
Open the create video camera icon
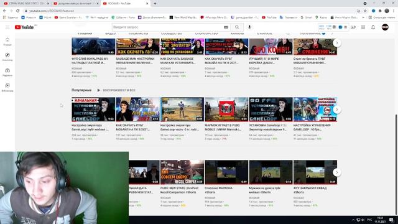coord(353,27)
